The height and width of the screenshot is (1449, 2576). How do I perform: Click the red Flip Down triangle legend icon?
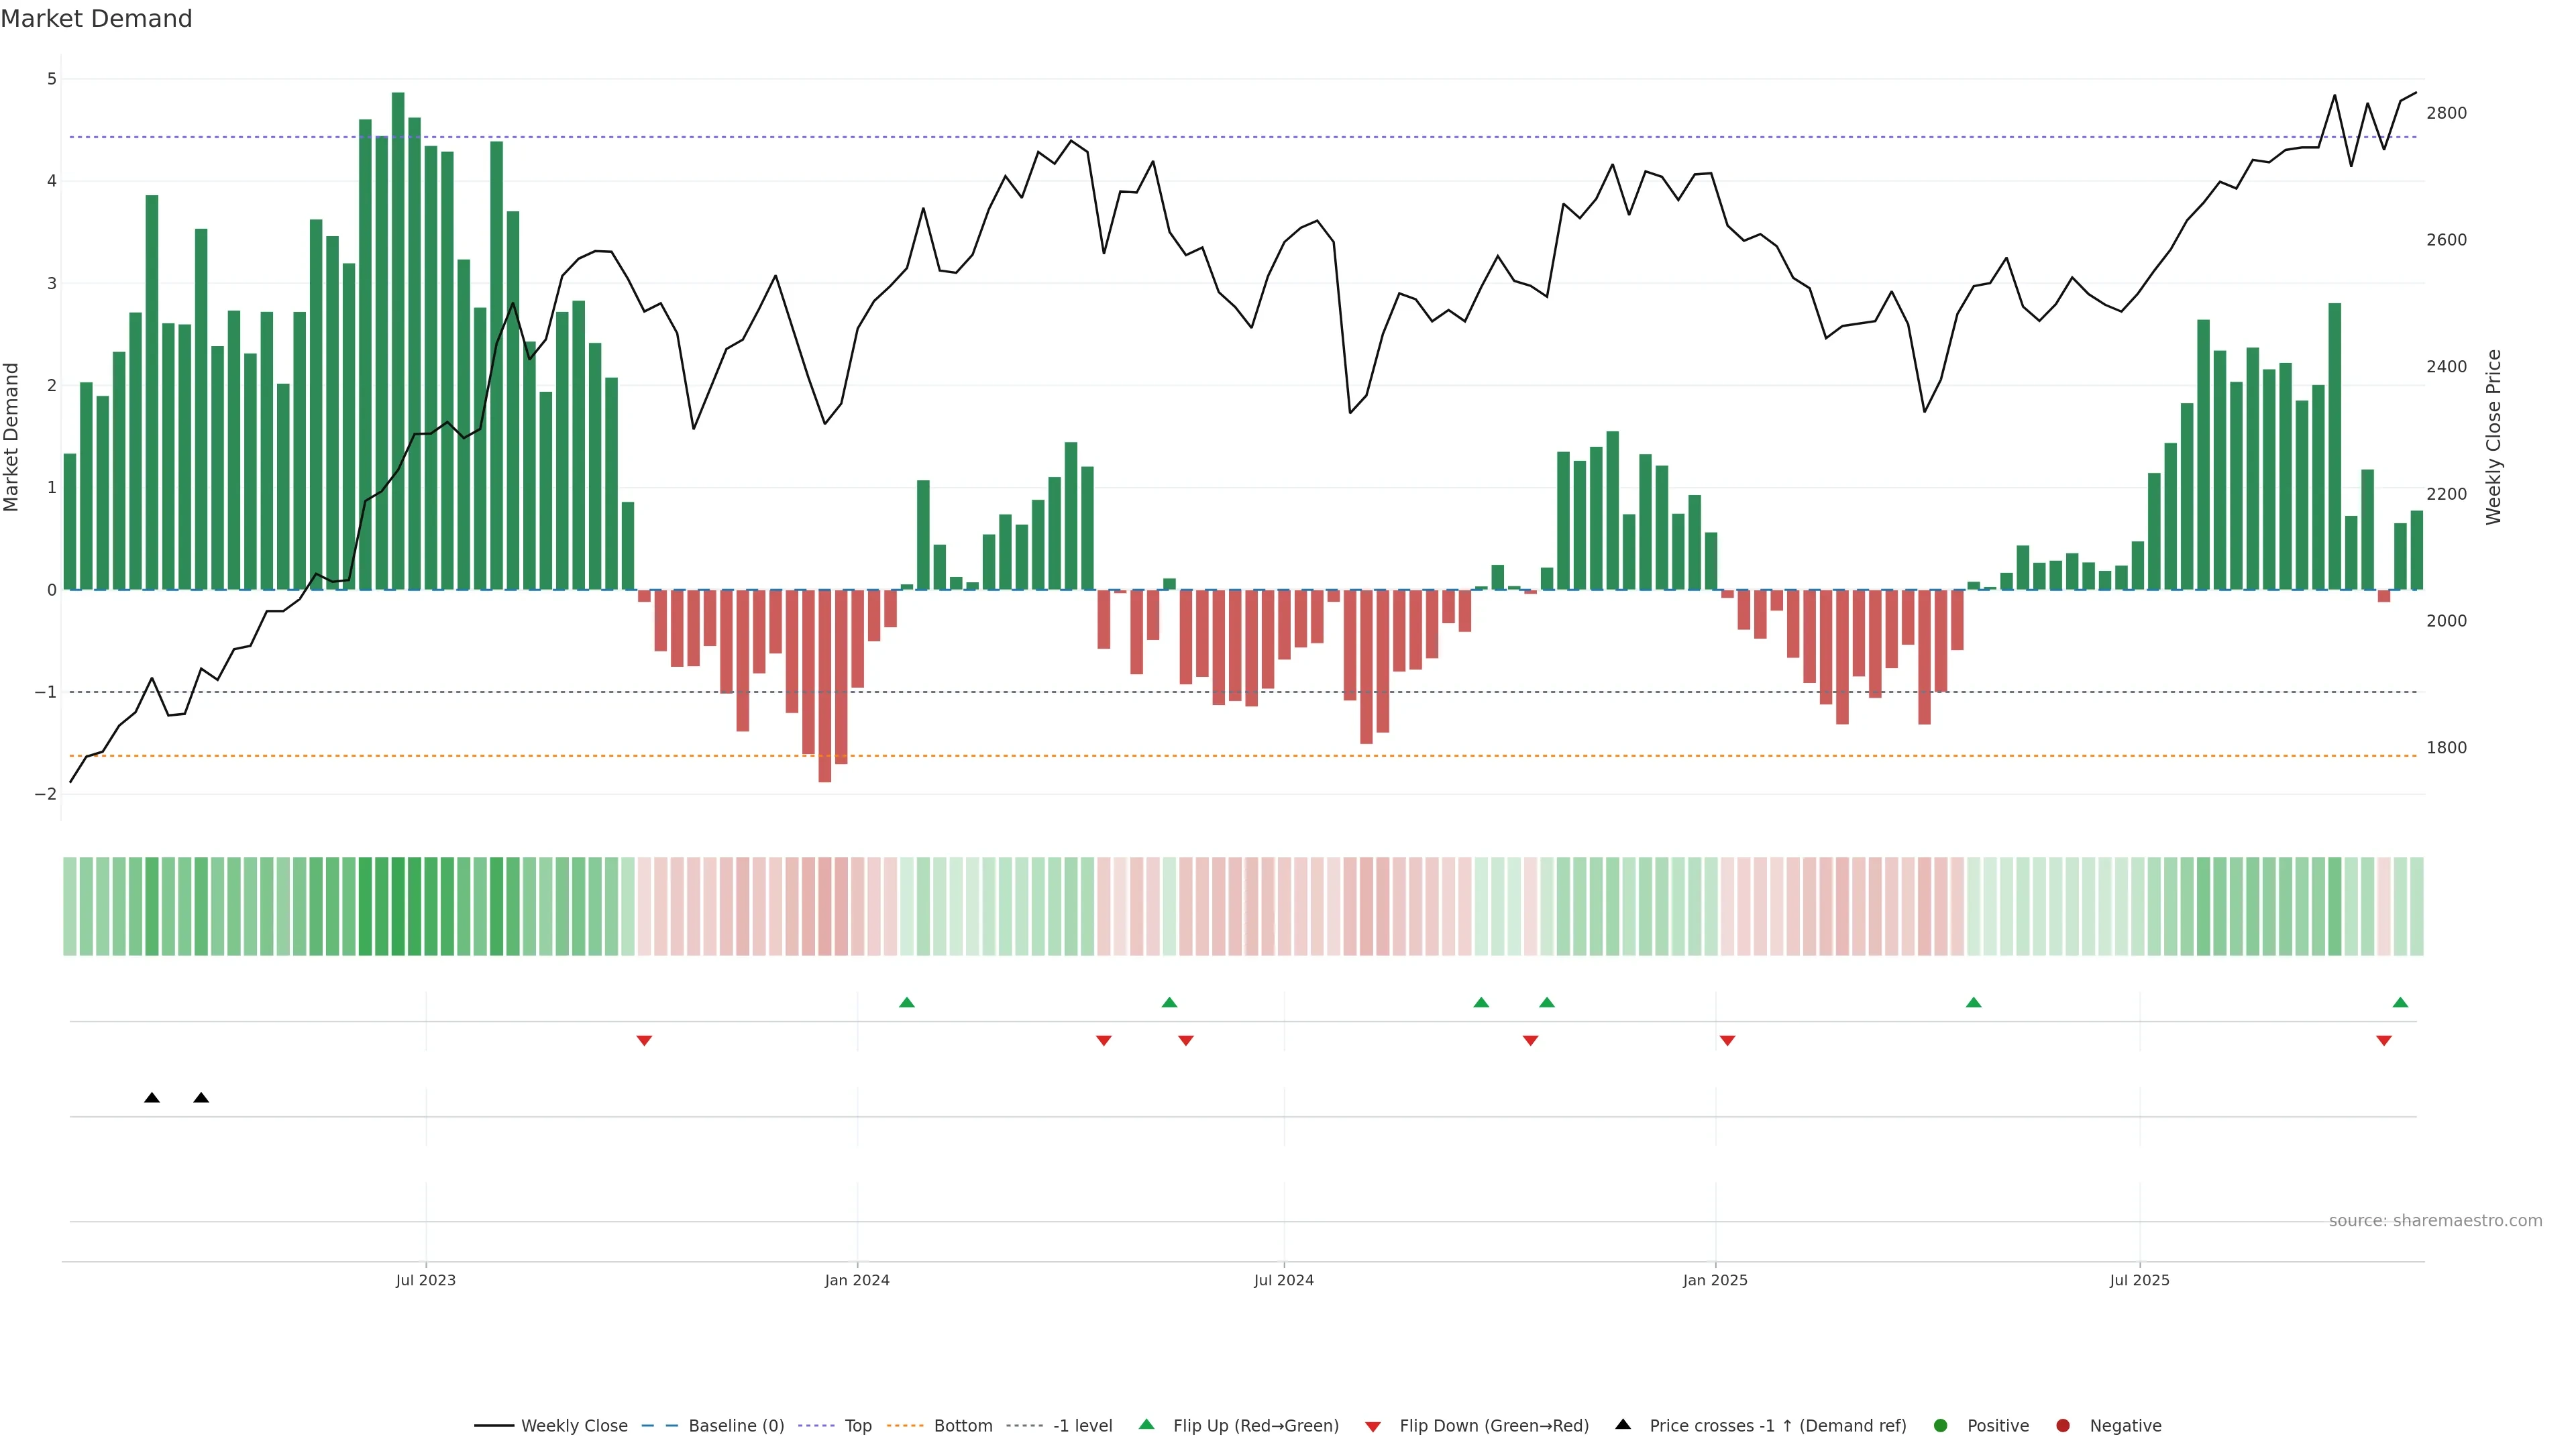(x=1373, y=1426)
